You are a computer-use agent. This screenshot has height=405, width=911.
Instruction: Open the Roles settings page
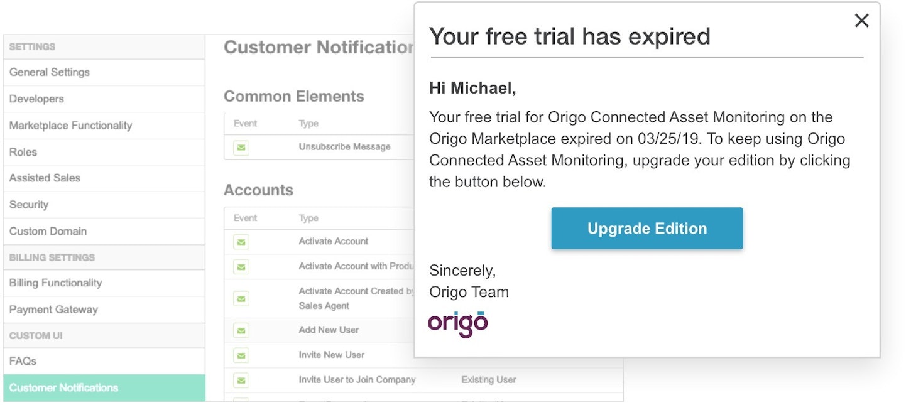pos(23,152)
